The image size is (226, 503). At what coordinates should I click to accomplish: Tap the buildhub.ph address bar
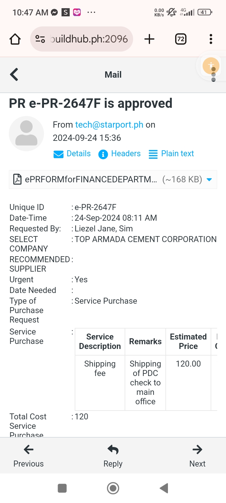click(89, 39)
